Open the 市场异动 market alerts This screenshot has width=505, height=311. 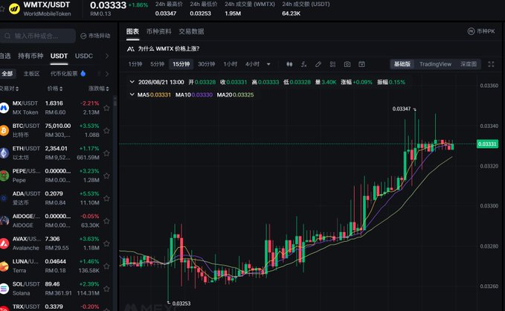click(95, 36)
